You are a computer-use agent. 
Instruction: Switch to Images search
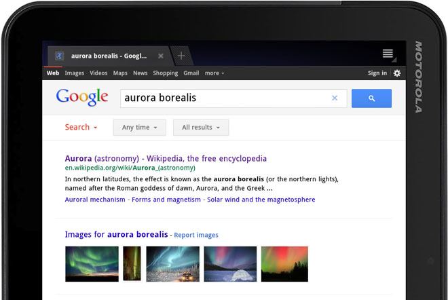[74, 73]
